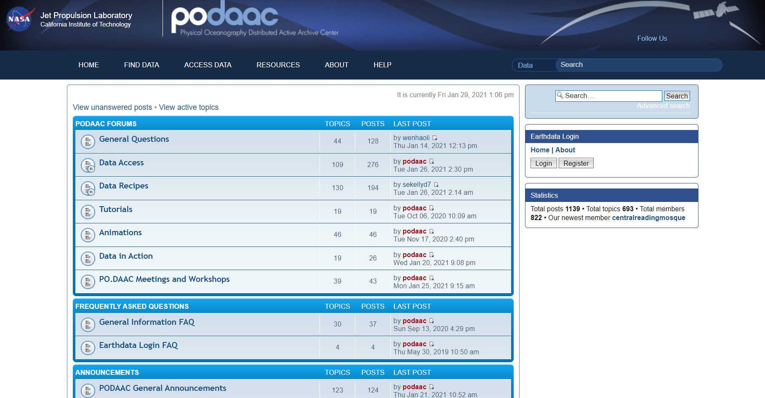Click the Animations forum icon
This screenshot has height=398, width=765.
tap(88, 235)
